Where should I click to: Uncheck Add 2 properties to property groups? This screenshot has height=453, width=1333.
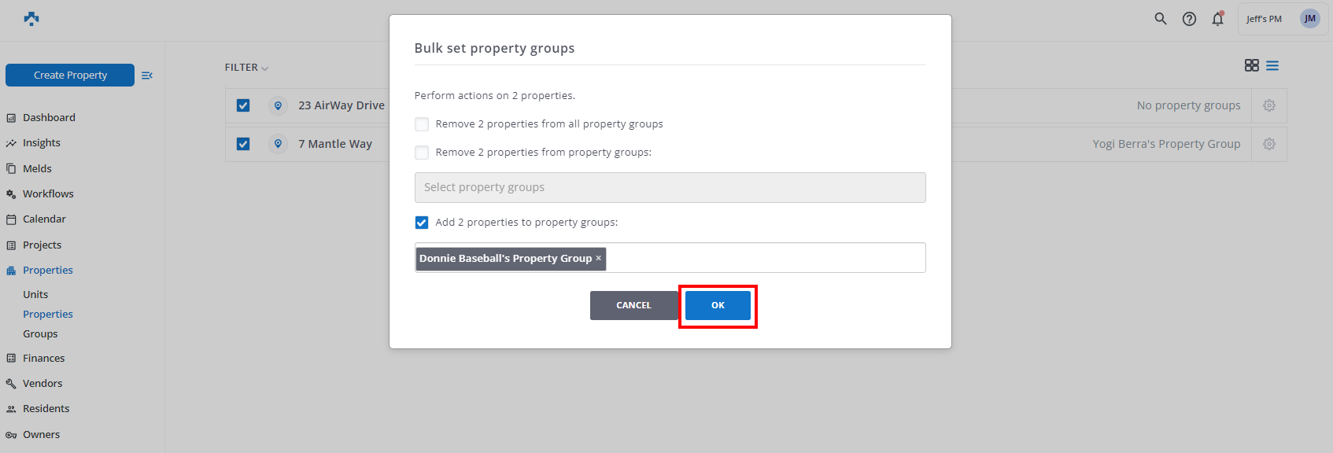422,223
